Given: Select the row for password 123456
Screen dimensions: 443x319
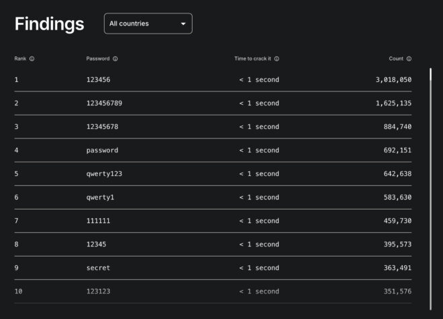Looking at the screenshot, I should pos(99,80).
